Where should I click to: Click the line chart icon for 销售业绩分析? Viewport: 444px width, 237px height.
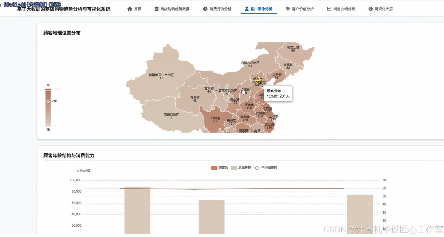tap(329, 9)
